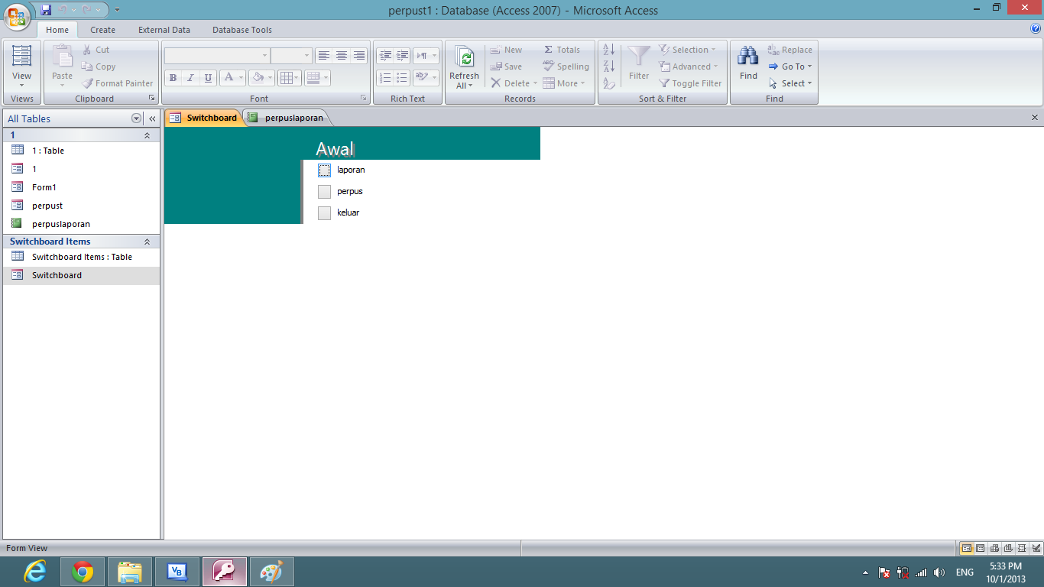Enable Toggle Filter in Sort & Filter
Image resolution: width=1044 pixels, height=587 pixels.
690,83
